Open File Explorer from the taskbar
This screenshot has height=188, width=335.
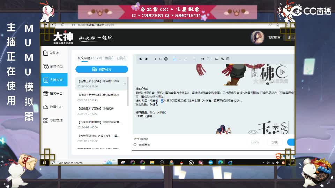click(x=152, y=163)
